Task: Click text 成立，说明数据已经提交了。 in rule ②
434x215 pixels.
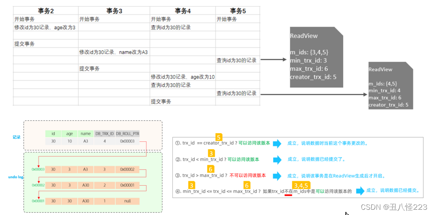Action: pyautogui.click(x=317, y=159)
